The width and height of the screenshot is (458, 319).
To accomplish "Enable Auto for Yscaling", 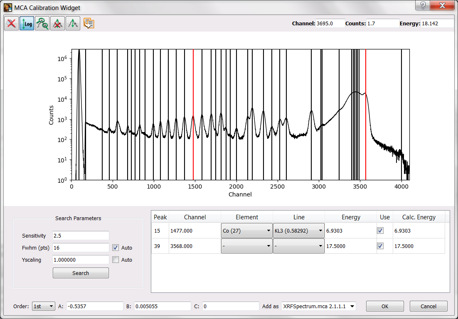I will pyautogui.click(x=115, y=260).
